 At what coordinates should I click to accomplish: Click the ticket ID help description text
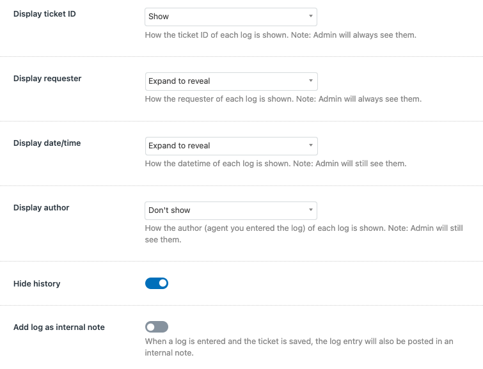pyautogui.click(x=280, y=35)
